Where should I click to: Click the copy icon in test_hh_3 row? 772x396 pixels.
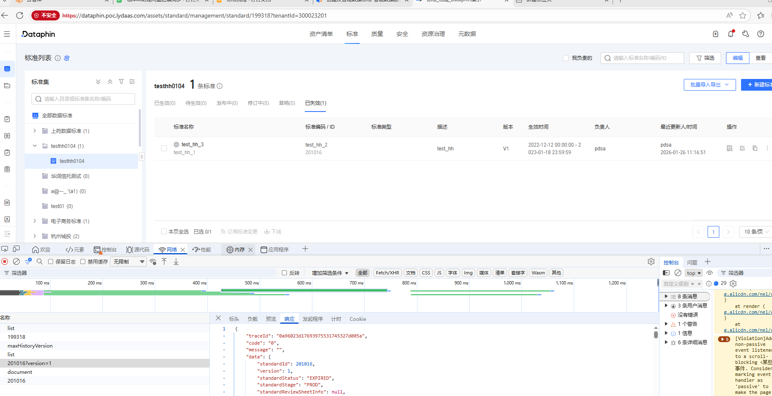point(755,148)
